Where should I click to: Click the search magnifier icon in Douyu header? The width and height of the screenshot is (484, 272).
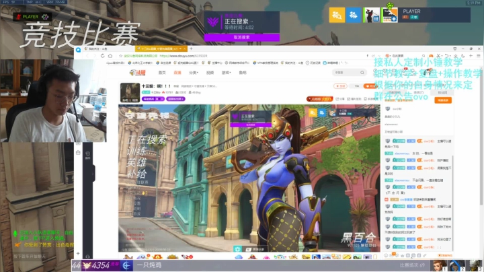click(x=362, y=73)
